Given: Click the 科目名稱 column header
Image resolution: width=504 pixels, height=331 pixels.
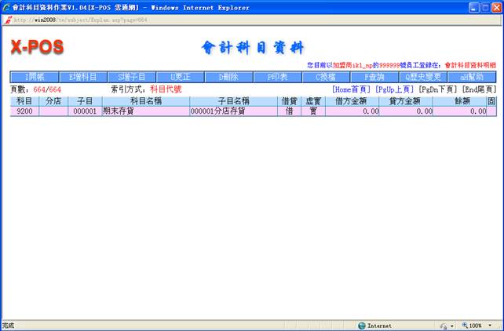Looking at the screenshot, I should tap(144, 101).
